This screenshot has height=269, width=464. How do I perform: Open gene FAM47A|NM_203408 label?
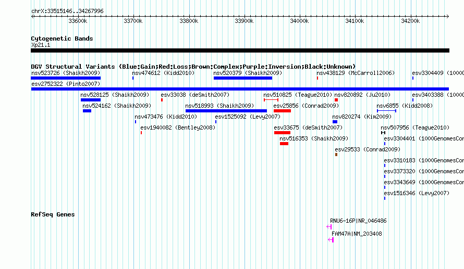tap(357, 234)
